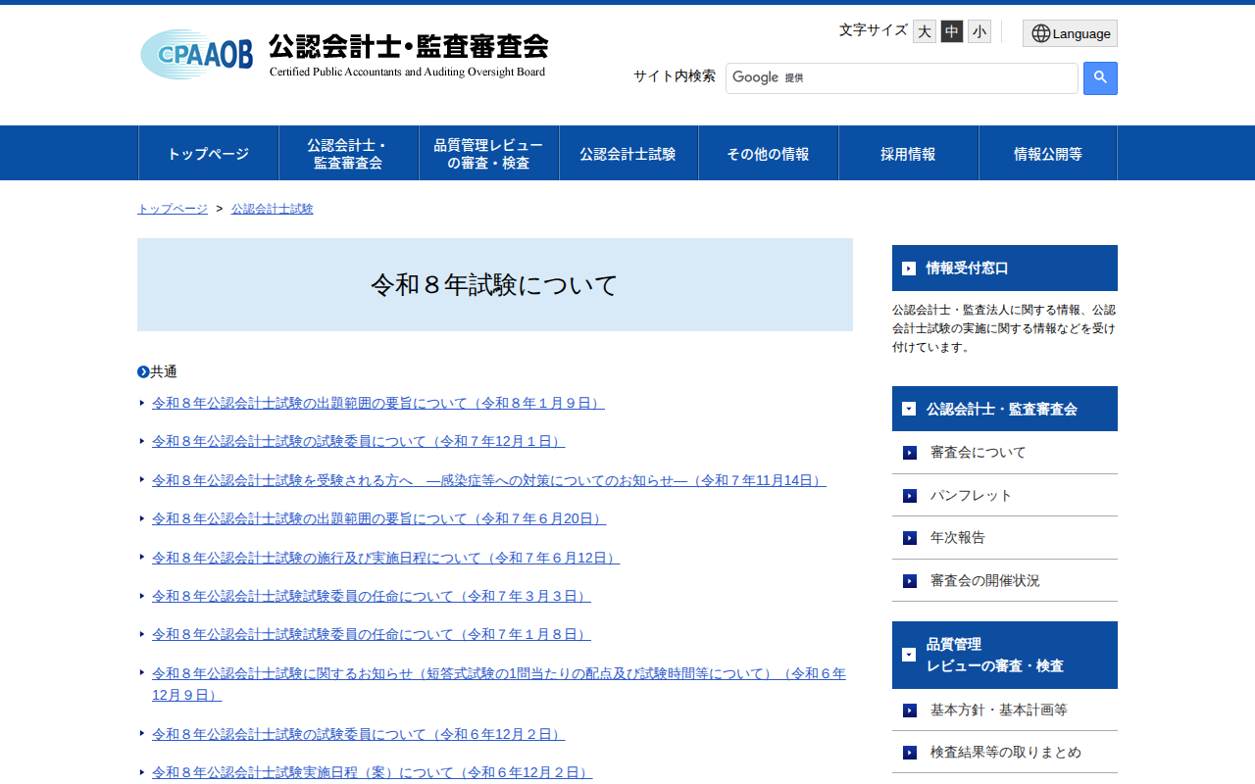Image resolution: width=1255 pixels, height=784 pixels.
Task: Open 品質管理レビューの審査・検査 navigation tab
Action: pos(488,153)
